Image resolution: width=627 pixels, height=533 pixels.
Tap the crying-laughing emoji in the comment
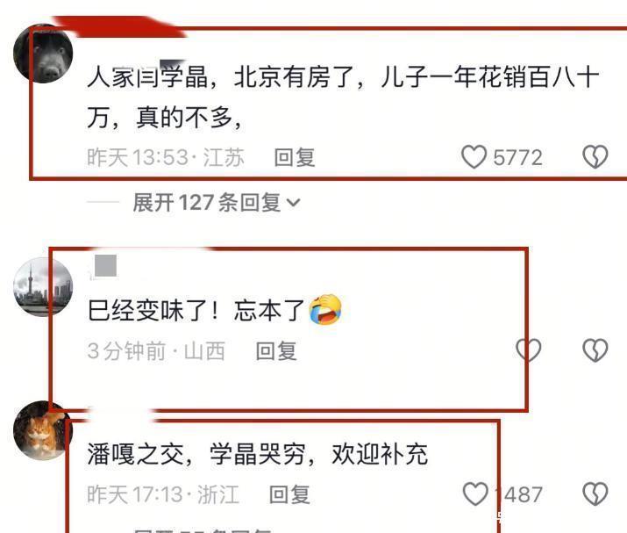(325, 310)
